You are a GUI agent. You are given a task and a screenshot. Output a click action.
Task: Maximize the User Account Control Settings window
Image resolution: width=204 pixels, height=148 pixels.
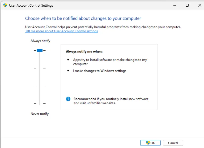[x=187, y=5]
